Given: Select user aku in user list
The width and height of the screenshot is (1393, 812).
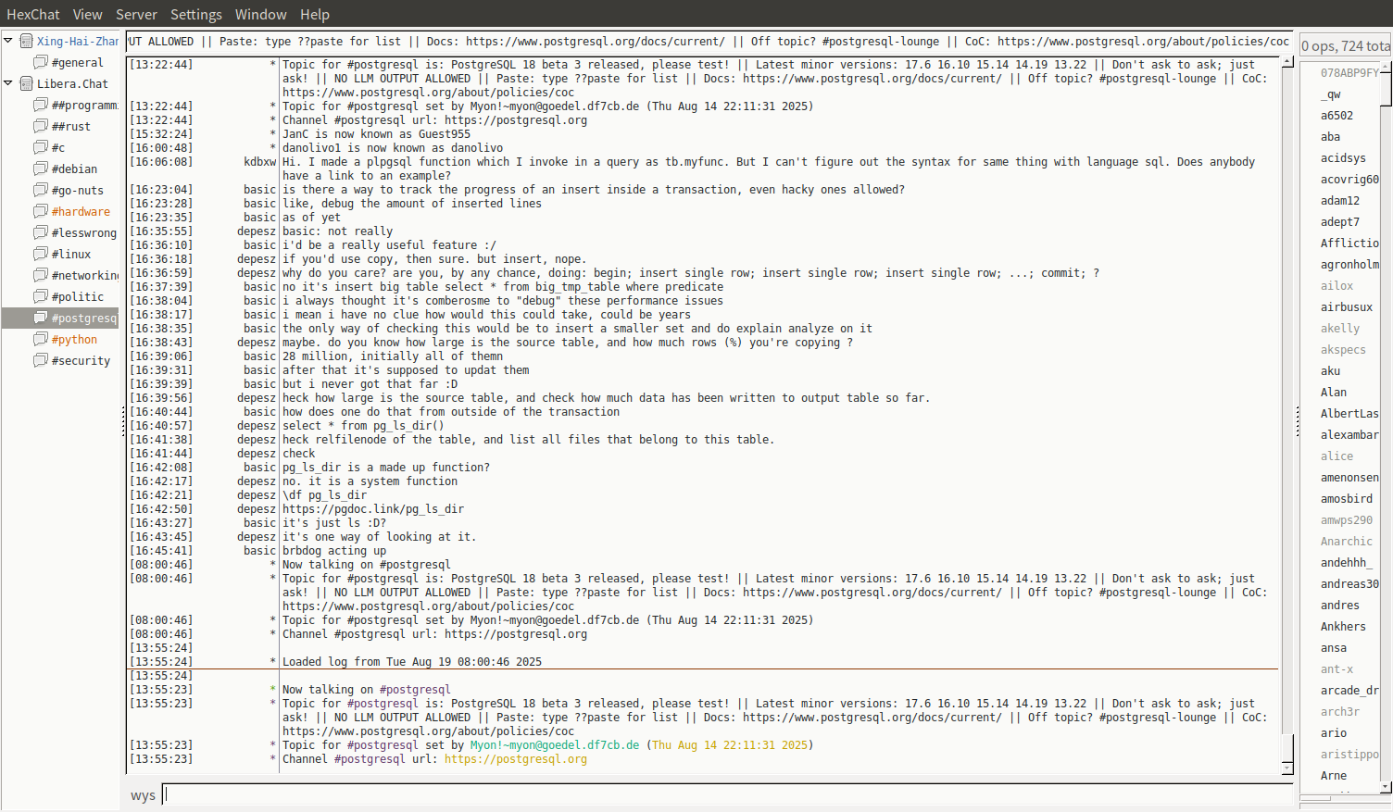Looking at the screenshot, I should [1330, 370].
